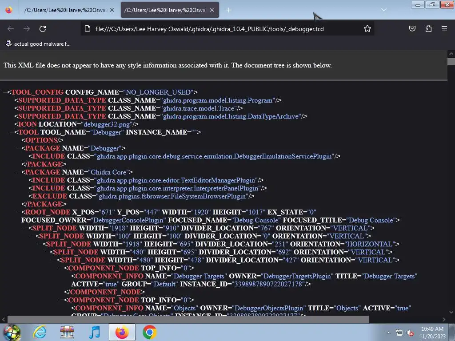This screenshot has width=455, height=341.
Task: Collapse SPLIT_NODE with WIDTH 100
Action: (33, 236)
